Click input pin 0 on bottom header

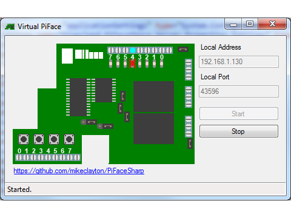[19, 157]
